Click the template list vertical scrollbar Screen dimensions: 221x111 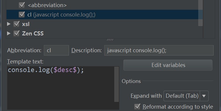pos(200,13)
